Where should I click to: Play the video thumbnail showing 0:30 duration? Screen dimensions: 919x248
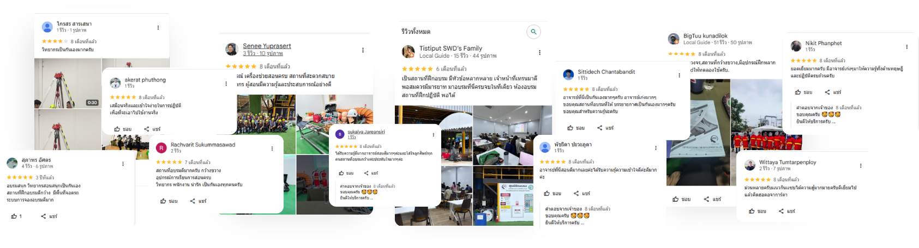68,83
